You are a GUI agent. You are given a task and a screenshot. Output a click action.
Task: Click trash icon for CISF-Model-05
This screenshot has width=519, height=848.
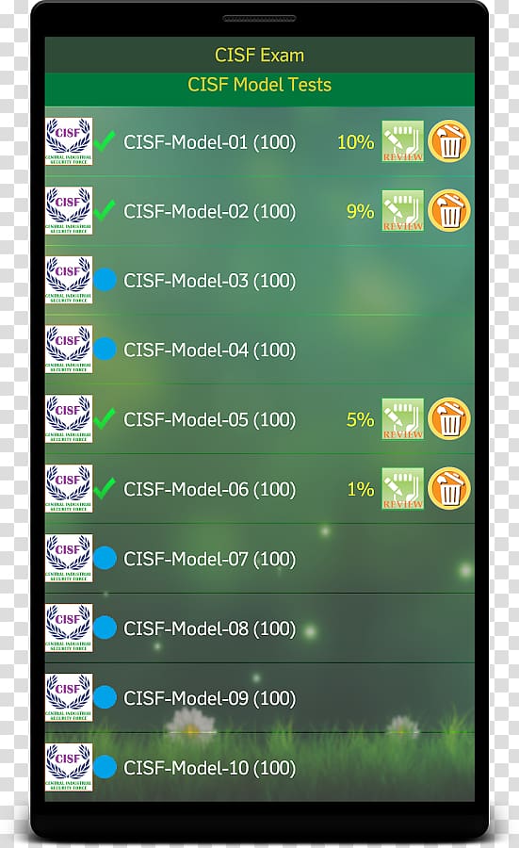[449, 418]
